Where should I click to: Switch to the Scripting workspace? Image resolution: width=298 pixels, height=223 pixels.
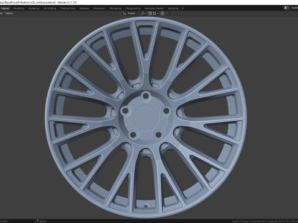click(173, 9)
